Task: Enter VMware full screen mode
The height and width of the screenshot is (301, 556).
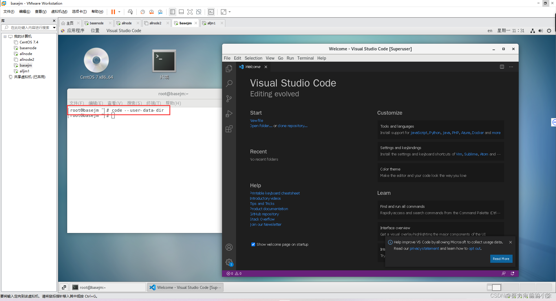Action: [190, 12]
